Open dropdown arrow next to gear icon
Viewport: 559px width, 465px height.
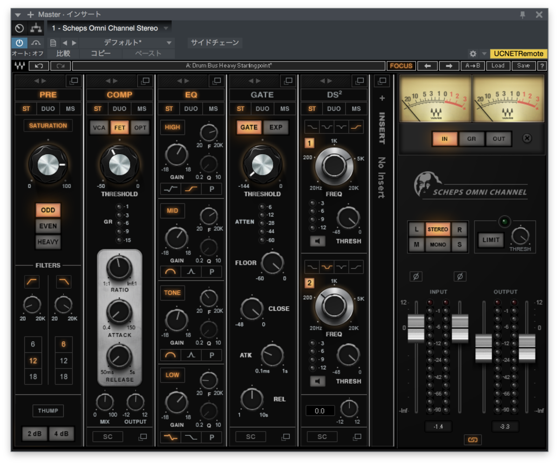pyautogui.click(x=484, y=54)
